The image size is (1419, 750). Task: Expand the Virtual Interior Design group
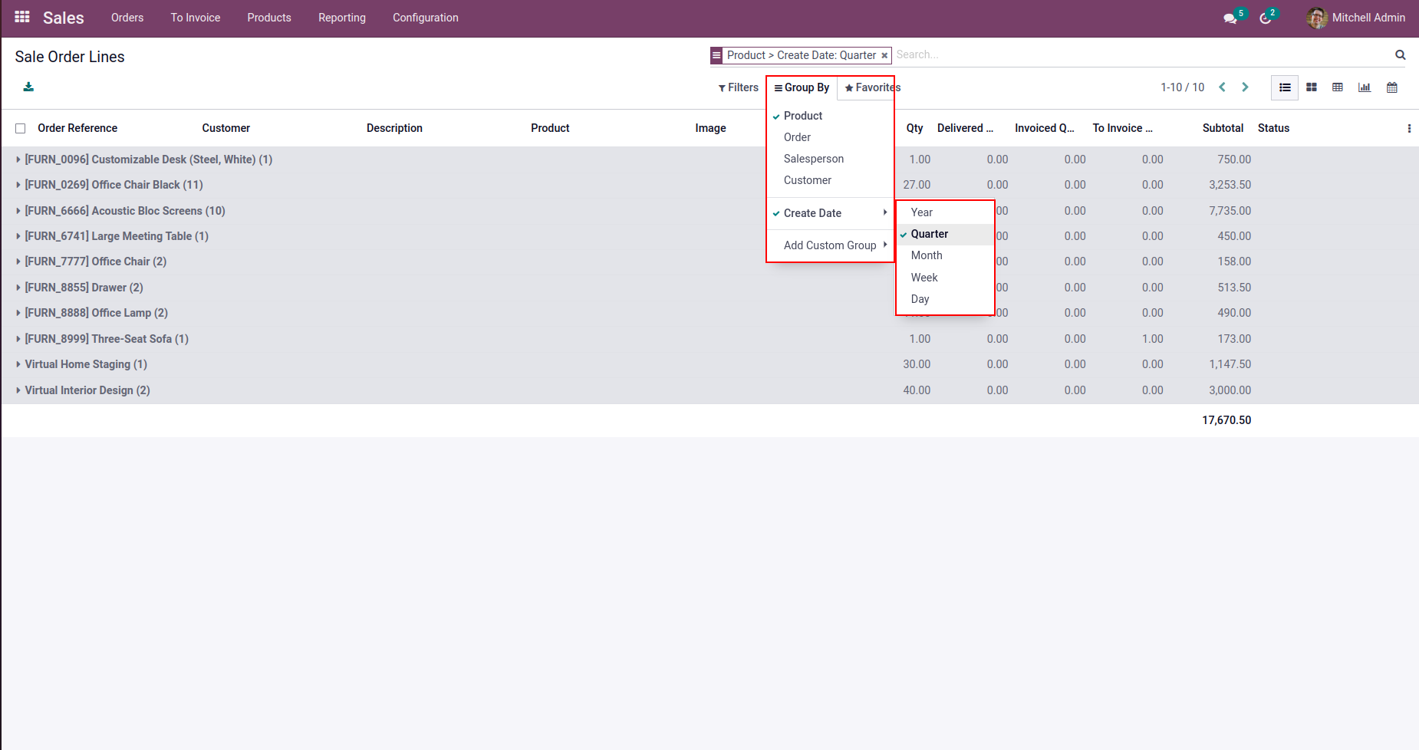pos(87,390)
